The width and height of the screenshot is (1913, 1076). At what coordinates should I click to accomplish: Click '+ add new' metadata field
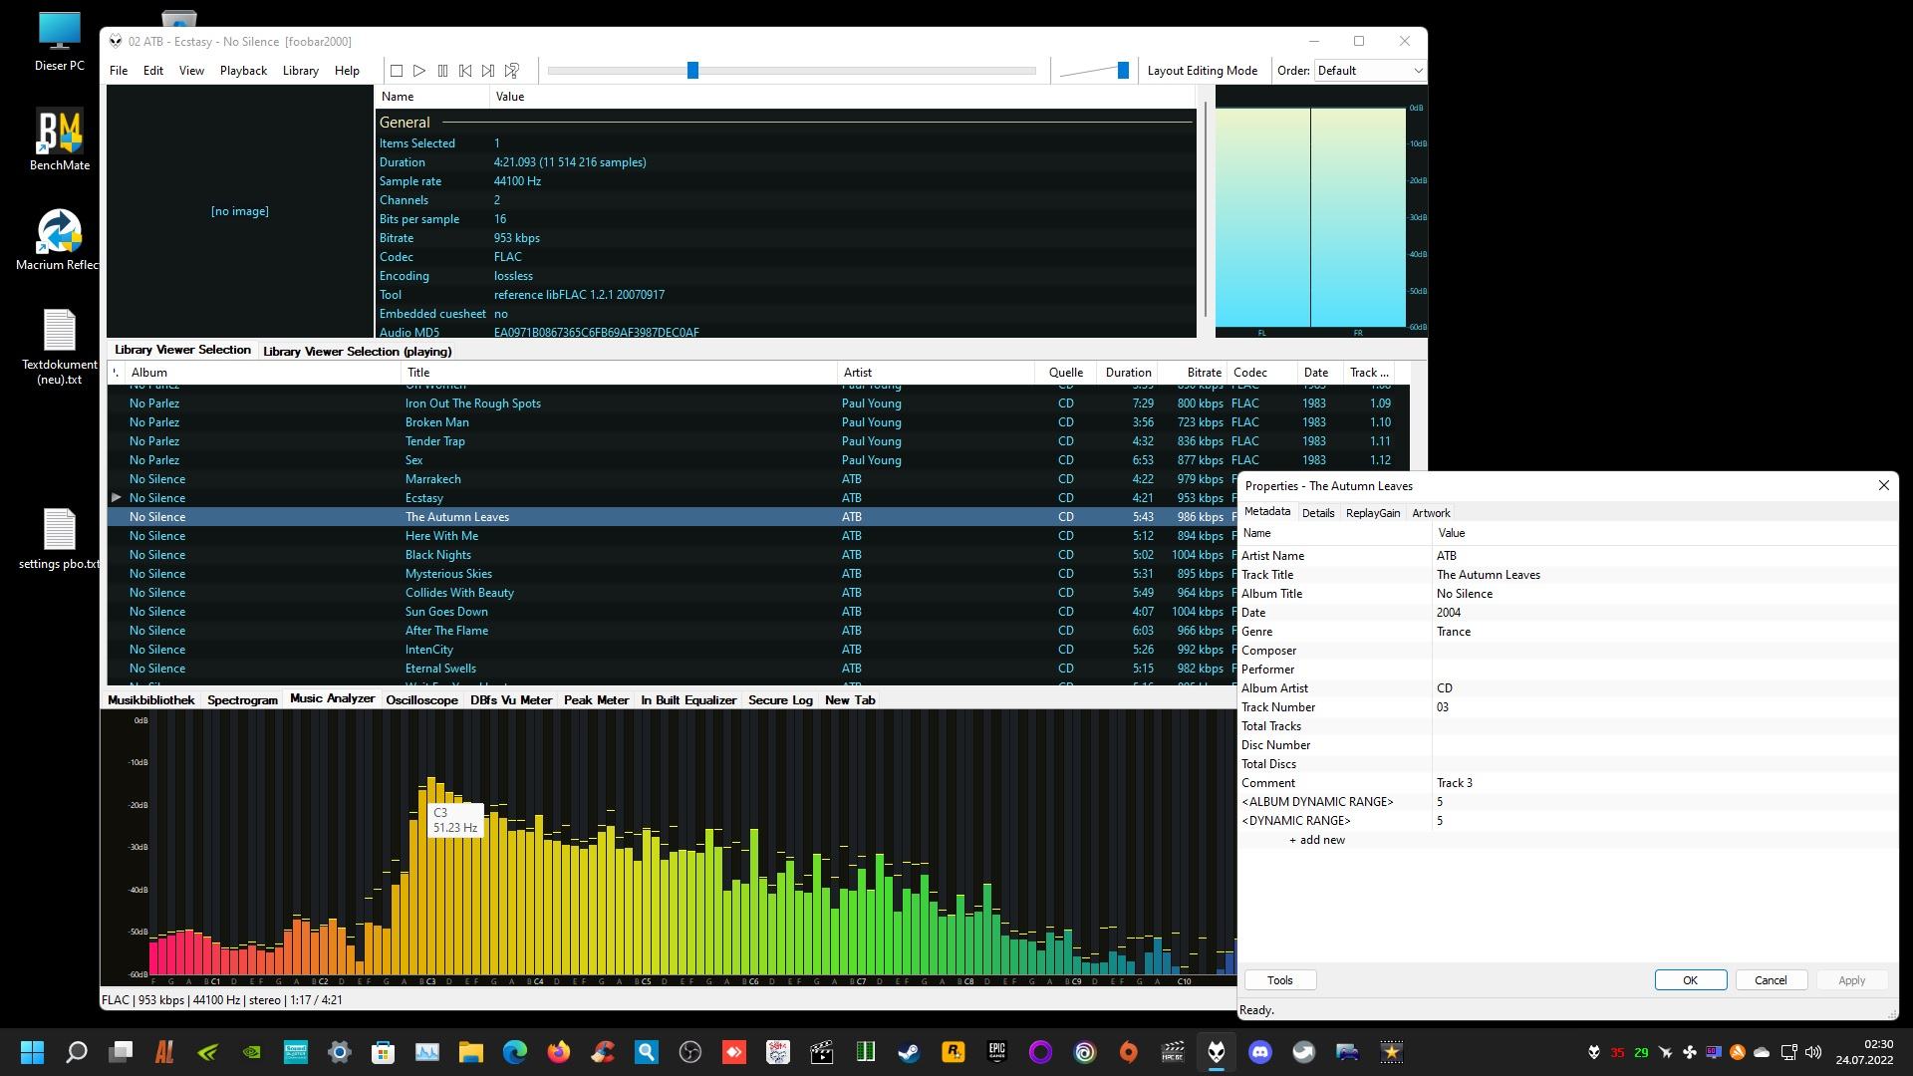click(1316, 840)
